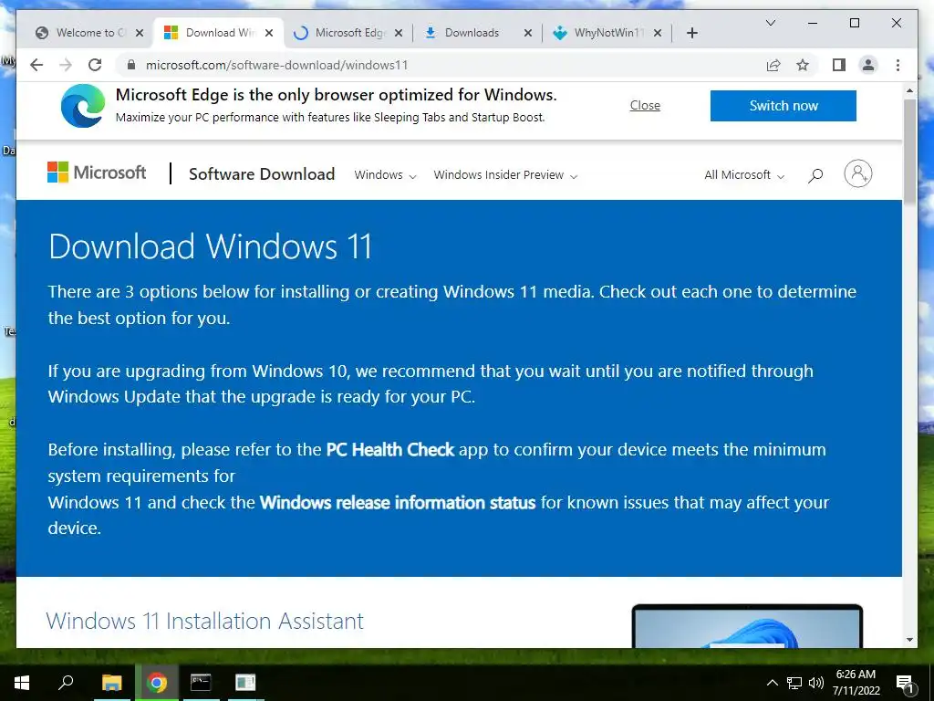This screenshot has height=701, width=934.
Task: Open File Explorer from taskbar
Action: (111, 683)
